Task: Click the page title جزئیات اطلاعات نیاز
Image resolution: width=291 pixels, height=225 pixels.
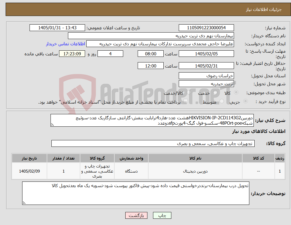Action: 264,9
